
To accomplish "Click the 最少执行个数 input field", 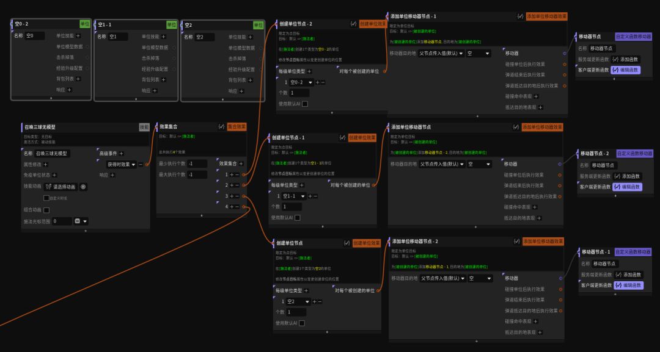I will click(x=197, y=163).
